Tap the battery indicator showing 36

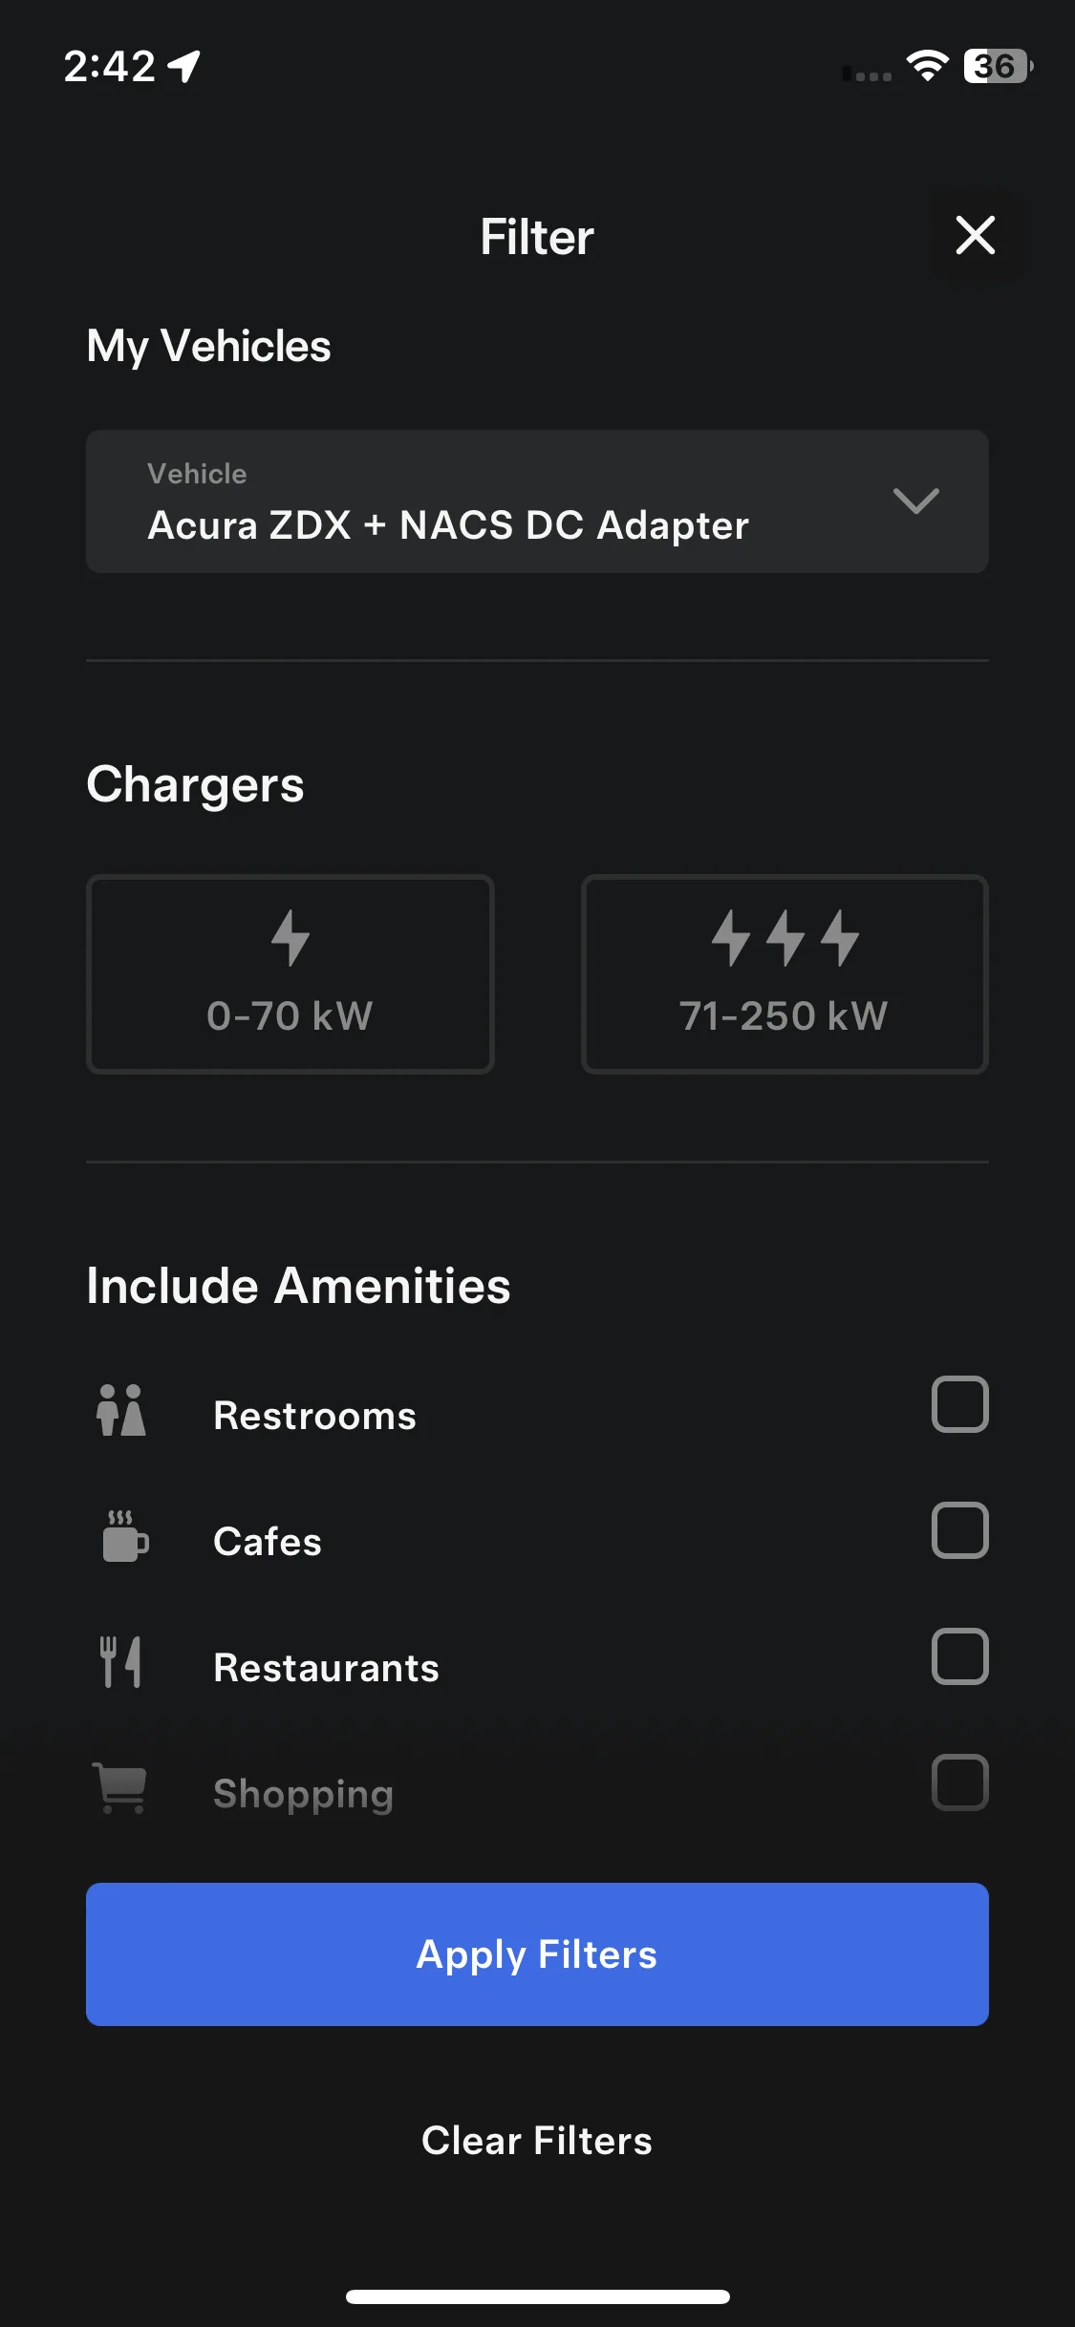coord(998,66)
